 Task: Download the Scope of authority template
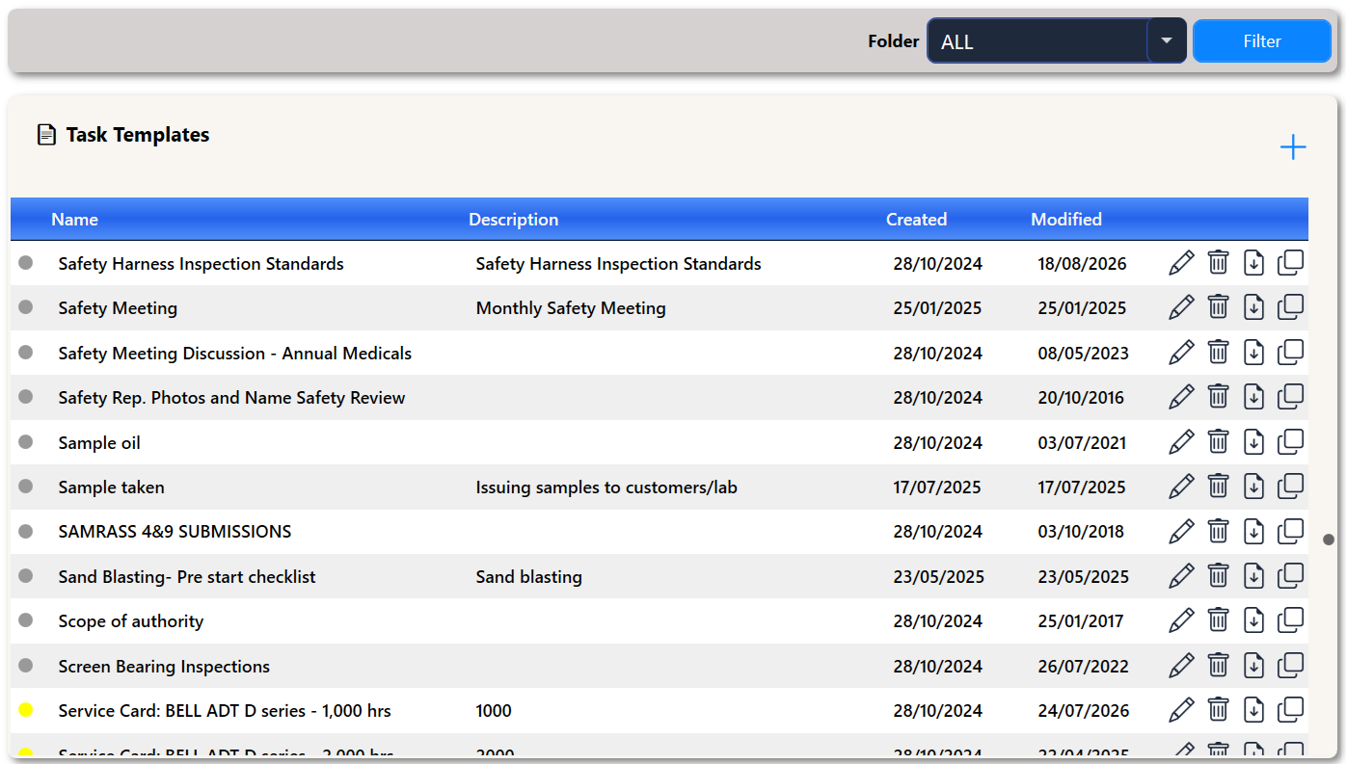click(x=1253, y=620)
